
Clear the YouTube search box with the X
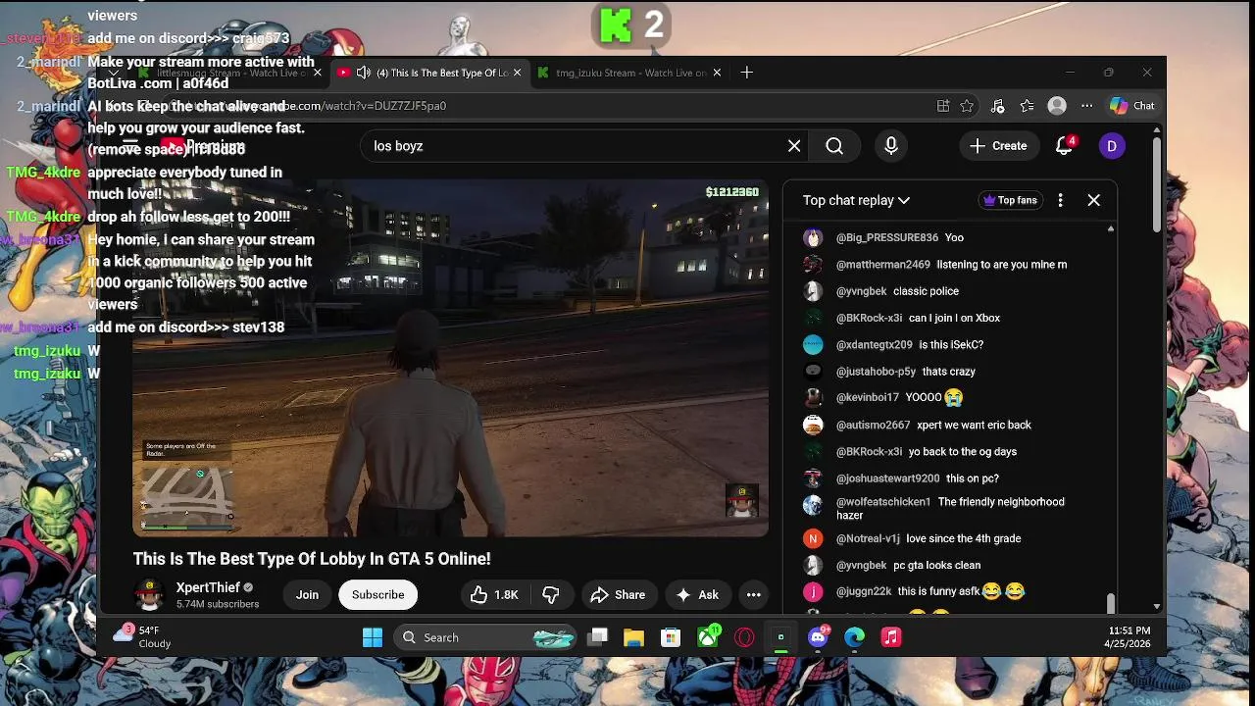[794, 146]
